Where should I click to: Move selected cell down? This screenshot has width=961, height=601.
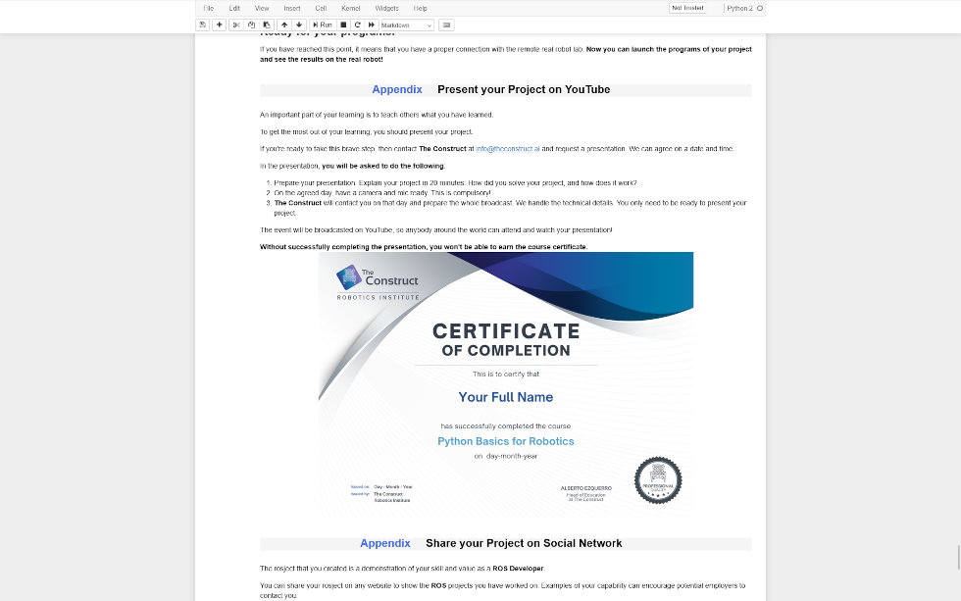click(x=299, y=25)
